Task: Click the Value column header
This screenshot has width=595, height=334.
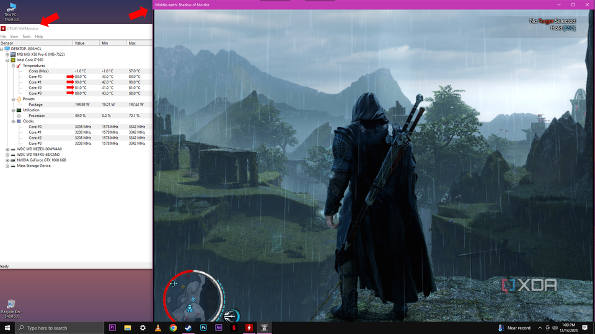Action: [86, 43]
